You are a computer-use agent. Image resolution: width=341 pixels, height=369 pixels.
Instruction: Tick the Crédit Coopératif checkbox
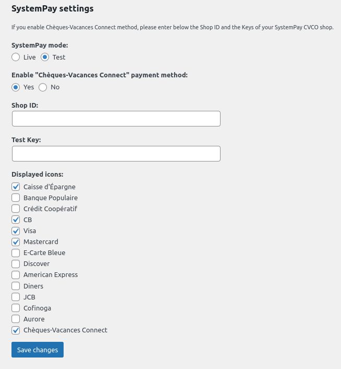coord(16,209)
